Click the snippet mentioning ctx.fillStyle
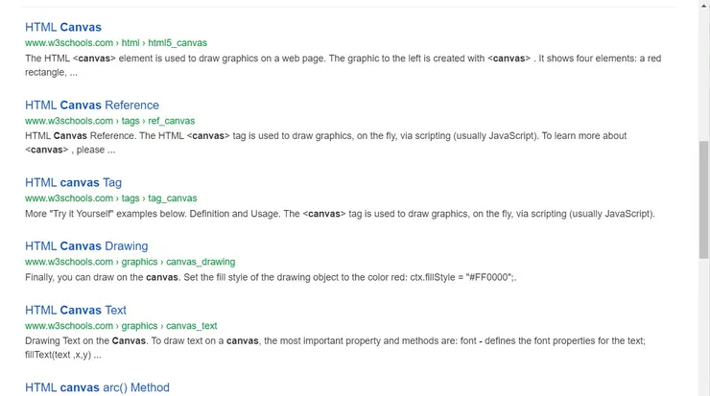Screen dimensions: 710x396 point(278,277)
